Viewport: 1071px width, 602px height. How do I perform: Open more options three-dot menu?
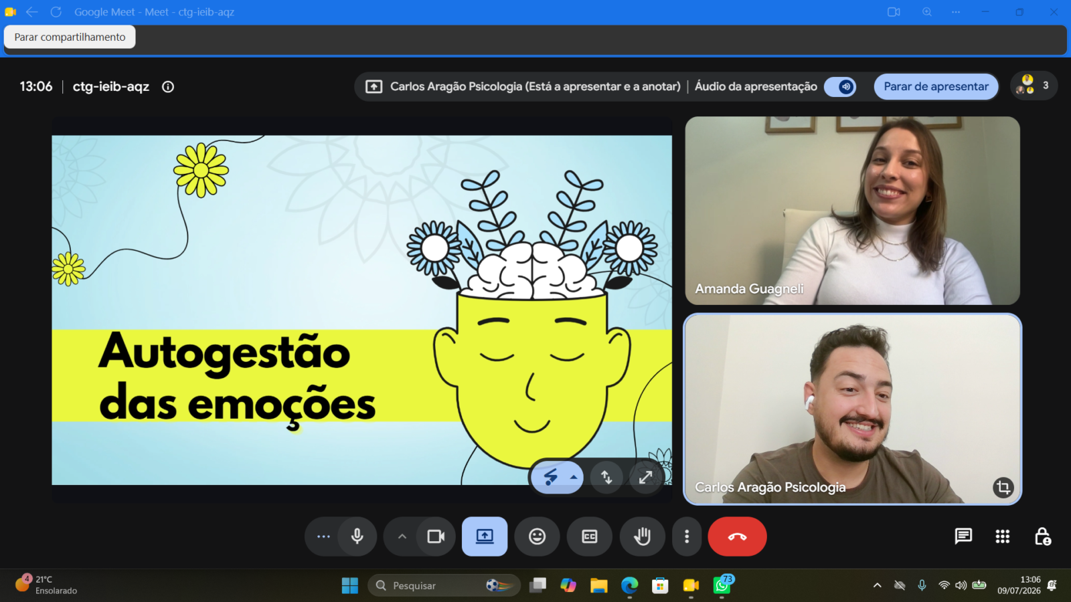point(687,536)
